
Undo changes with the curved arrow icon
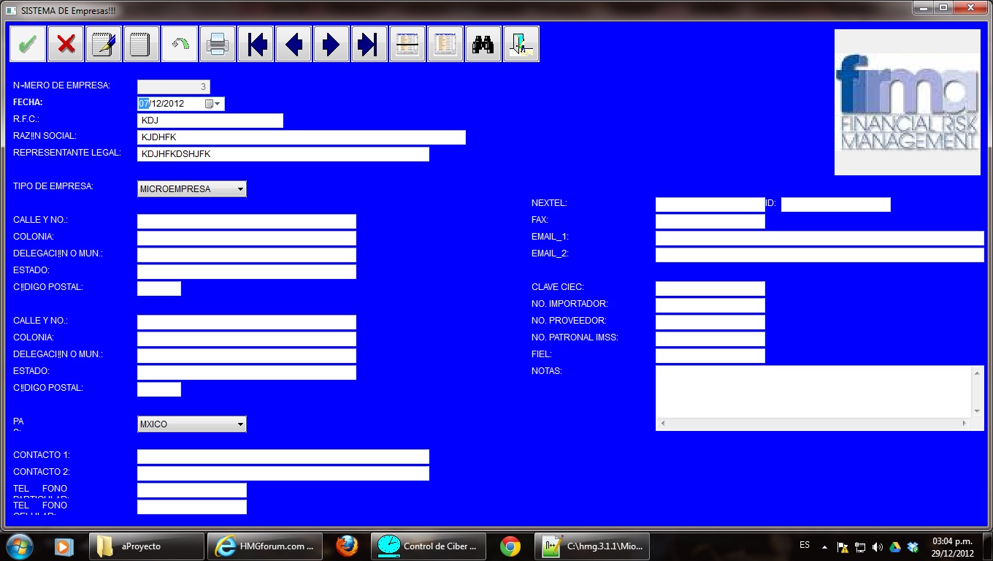coord(179,44)
